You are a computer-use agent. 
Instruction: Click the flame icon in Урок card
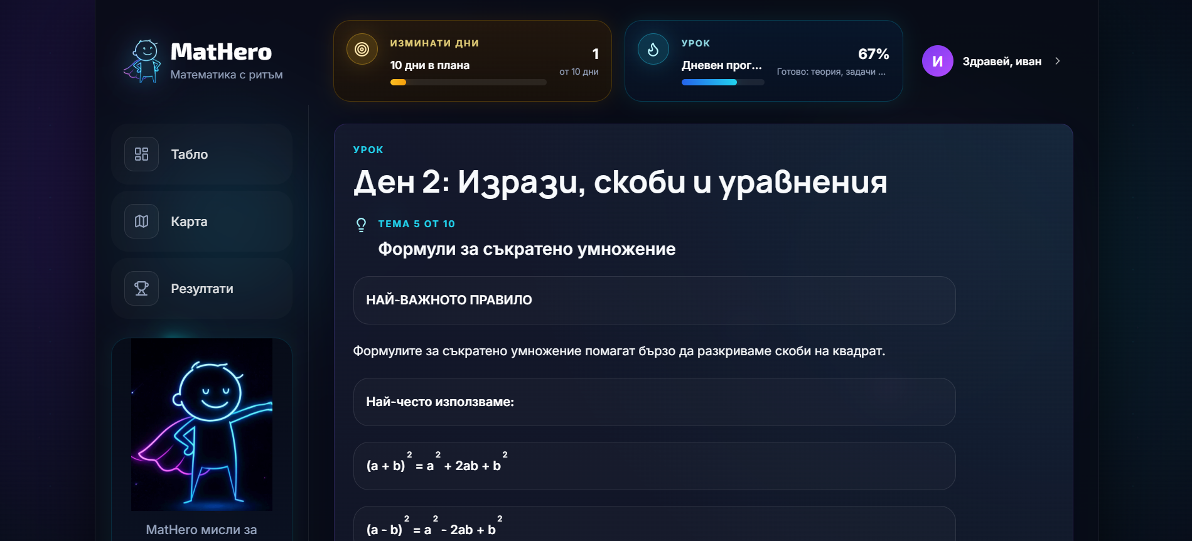tap(653, 49)
